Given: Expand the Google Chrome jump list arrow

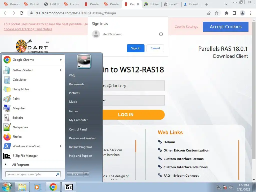Looking at the screenshot, I should pos(61,60).
